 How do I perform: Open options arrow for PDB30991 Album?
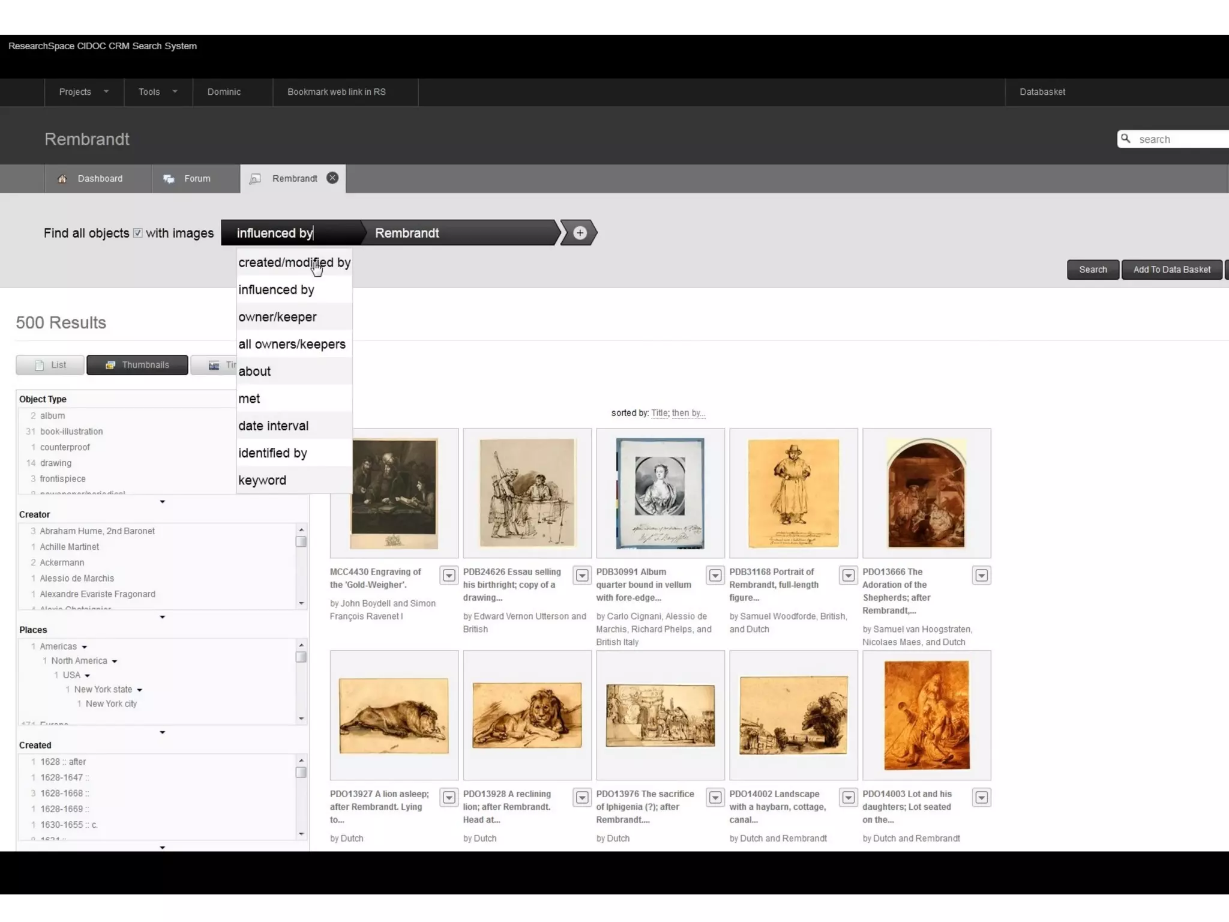click(x=715, y=575)
